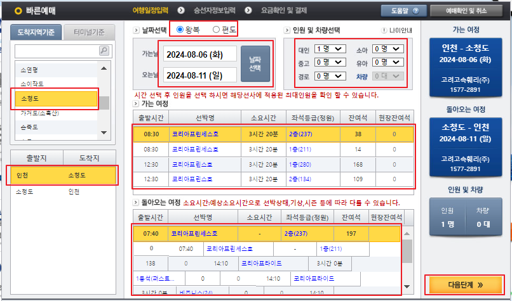
Task: Click down arrow of return schedule scrollbar
Action: (407, 286)
